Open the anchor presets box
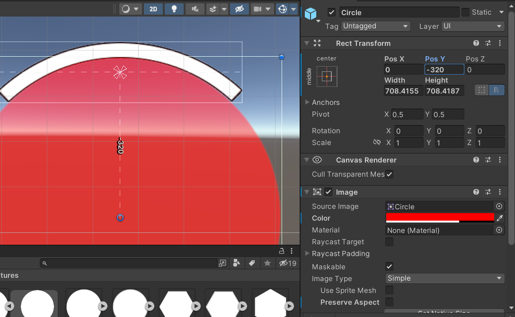This screenshot has height=317, width=515. pyautogui.click(x=327, y=77)
